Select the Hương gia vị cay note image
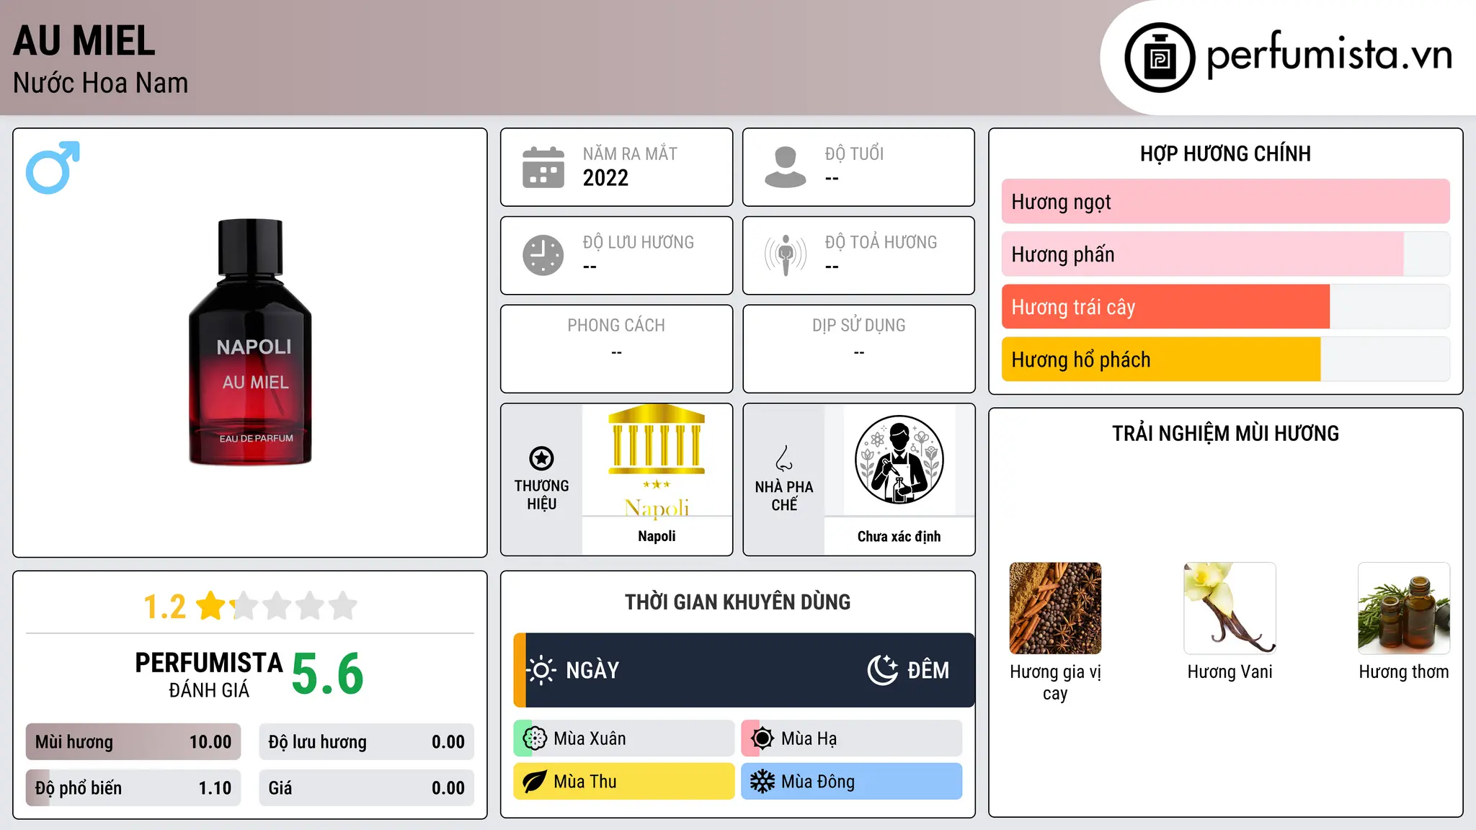The width and height of the screenshot is (1476, 830). click(1055, 608)
